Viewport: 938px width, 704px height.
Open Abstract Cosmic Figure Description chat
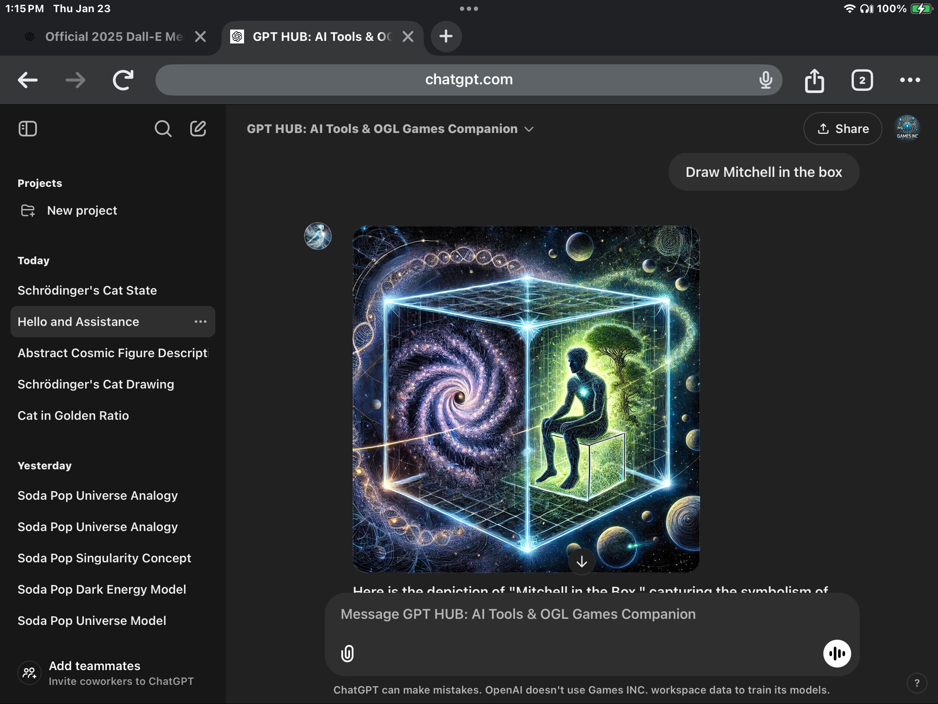click(x=113, y=353)
